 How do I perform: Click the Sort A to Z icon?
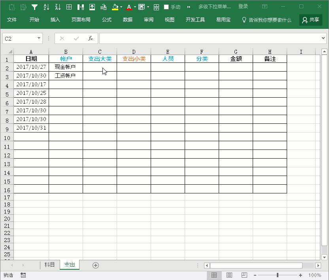[x=46, y=6]
